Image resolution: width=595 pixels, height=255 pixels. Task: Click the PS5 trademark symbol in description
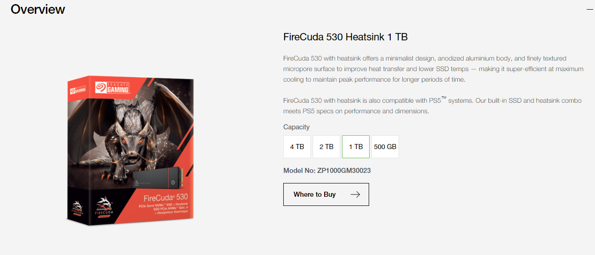pyautogui.click(x=443, y=98)
